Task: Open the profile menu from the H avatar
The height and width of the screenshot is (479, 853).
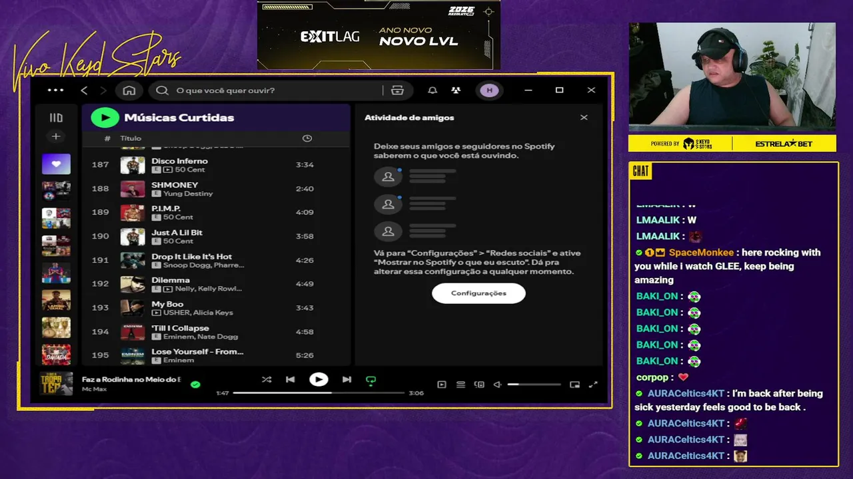Action: tap(489, 90)
